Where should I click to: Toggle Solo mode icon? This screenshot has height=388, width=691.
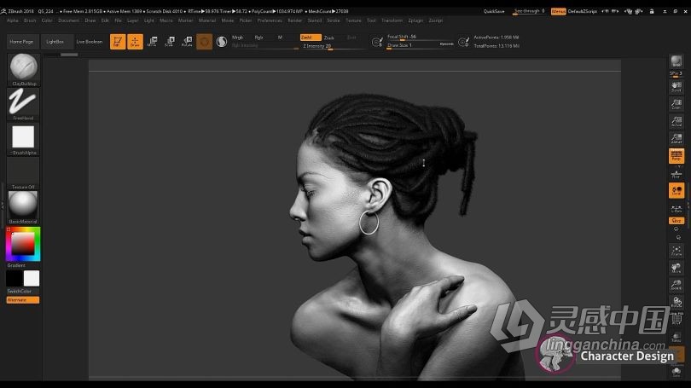pos(676,372)
